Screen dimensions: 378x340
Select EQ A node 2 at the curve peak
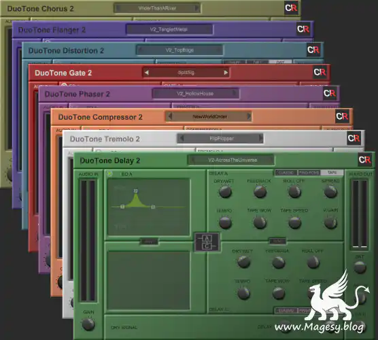click(136, 190)
